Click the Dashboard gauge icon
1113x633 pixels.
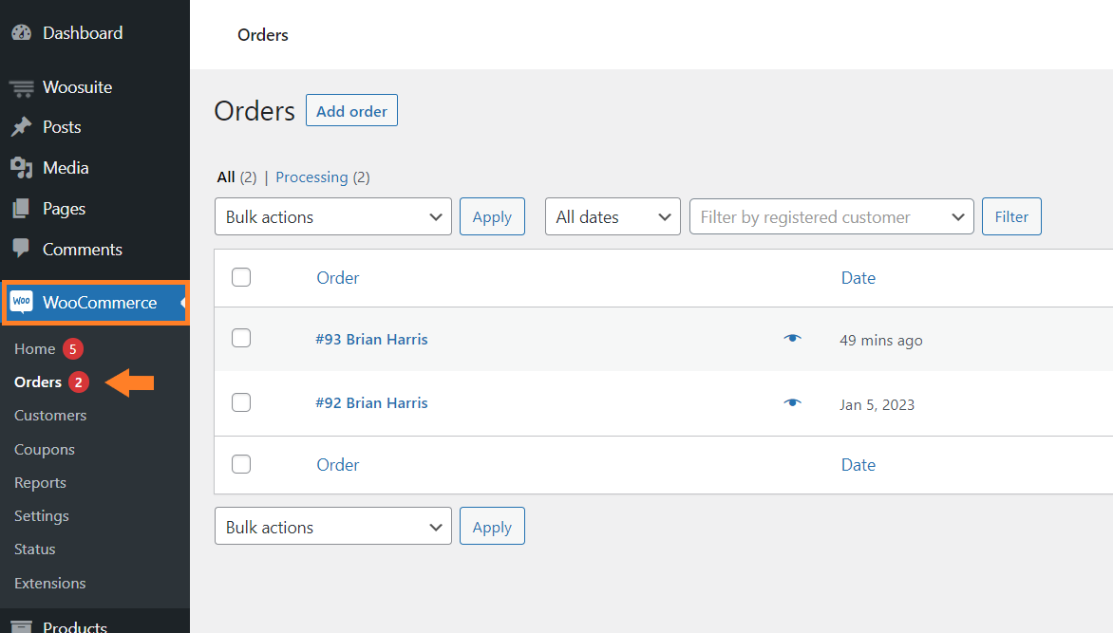pyautogui.click(x=21, y=32)
